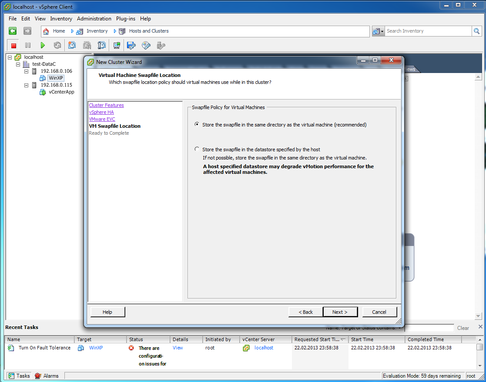Viewport: 486px width, 382px height.
Task: Click the test-DataC datacenter icon
Action: coord(27,64)
